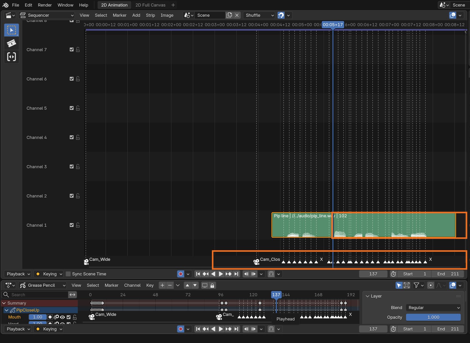Click the Blender logo icon

[x=5, y=5]
